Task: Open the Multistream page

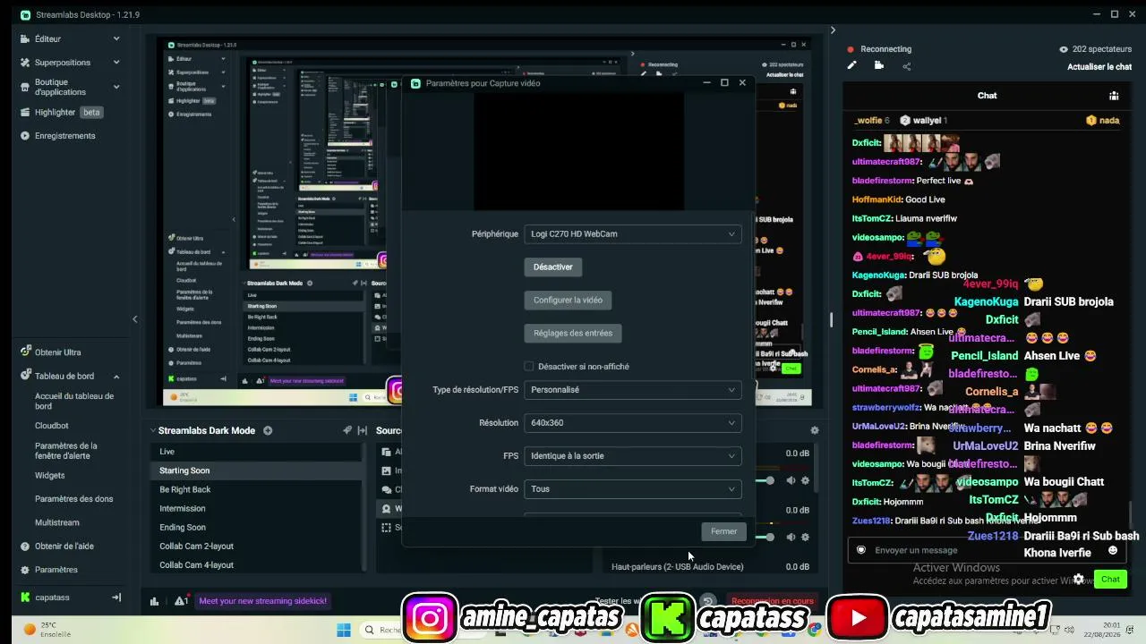Action: pyautogui.click(x=57, y=522)
